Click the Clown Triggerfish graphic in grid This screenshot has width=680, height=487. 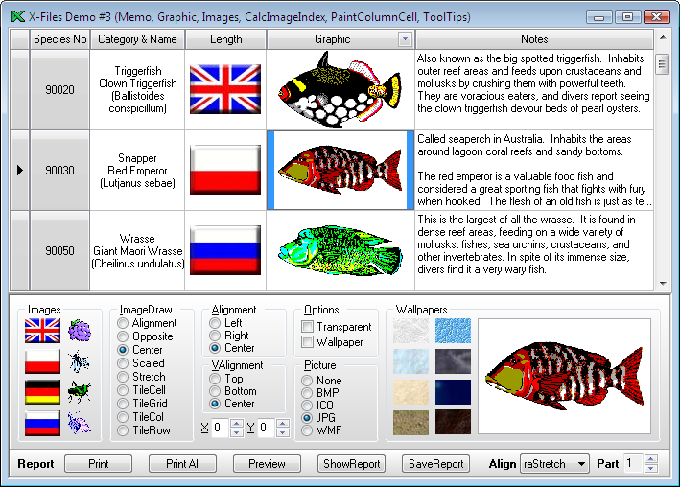[340, 88]
